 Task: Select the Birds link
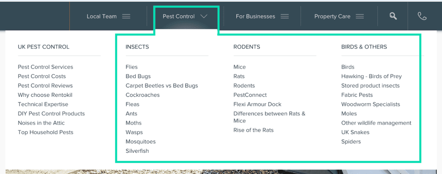click(348, 67)
